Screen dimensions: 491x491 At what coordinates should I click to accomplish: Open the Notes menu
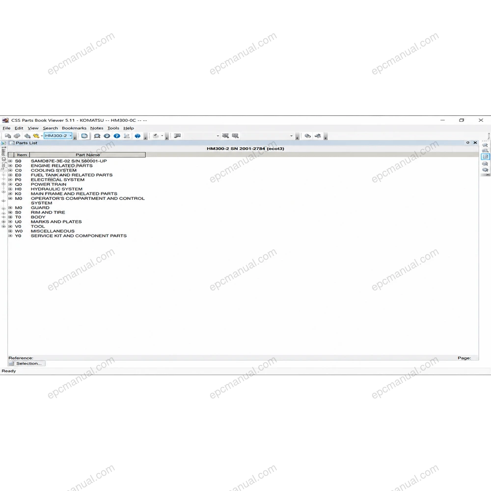(97, 128)
